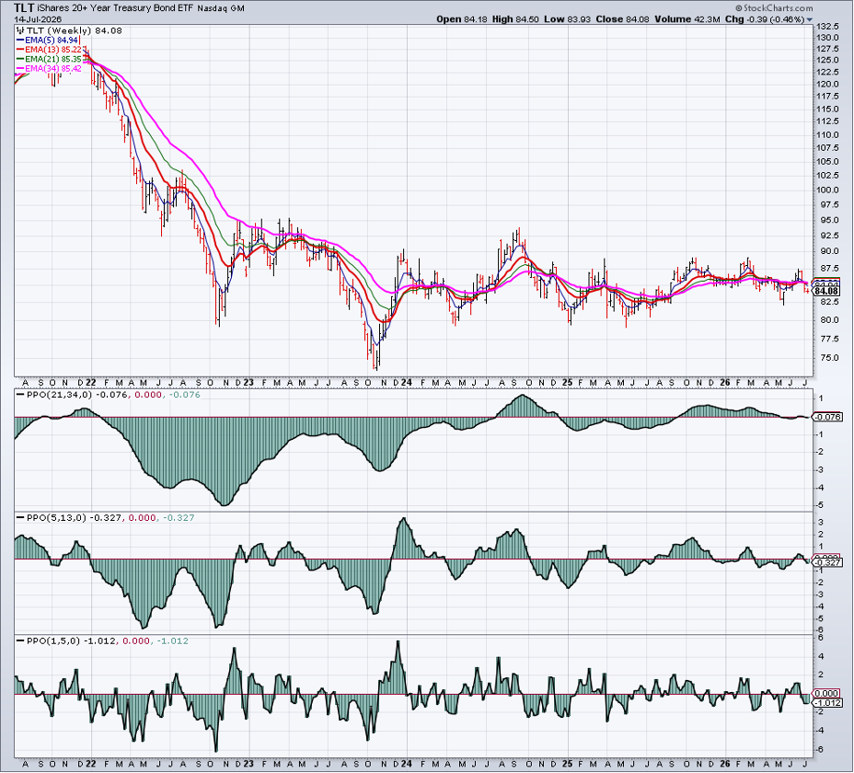Image resolution: width=854 pixels, height=773 pixels.
Task: Click the -0.076 value tag on the right
Action: (827, 417)
